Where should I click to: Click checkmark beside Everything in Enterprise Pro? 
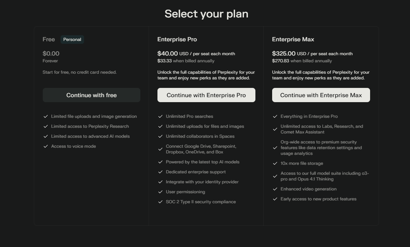pyautogui.click(x=275, y=116)
